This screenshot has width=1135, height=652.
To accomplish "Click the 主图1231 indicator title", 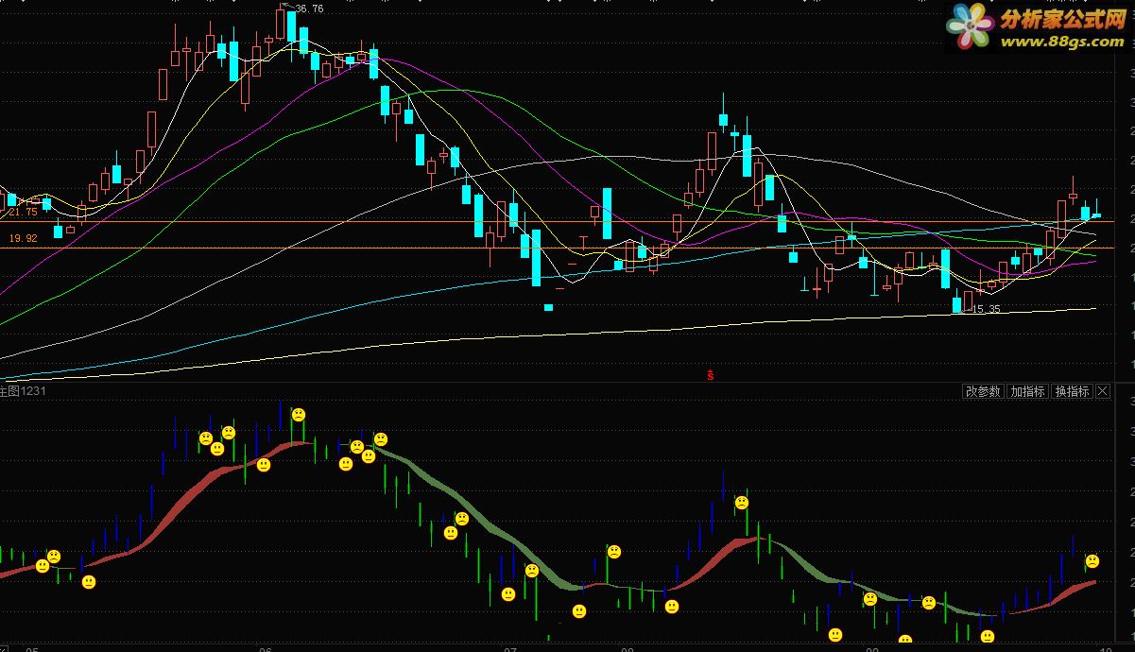I will pos(23,390).
